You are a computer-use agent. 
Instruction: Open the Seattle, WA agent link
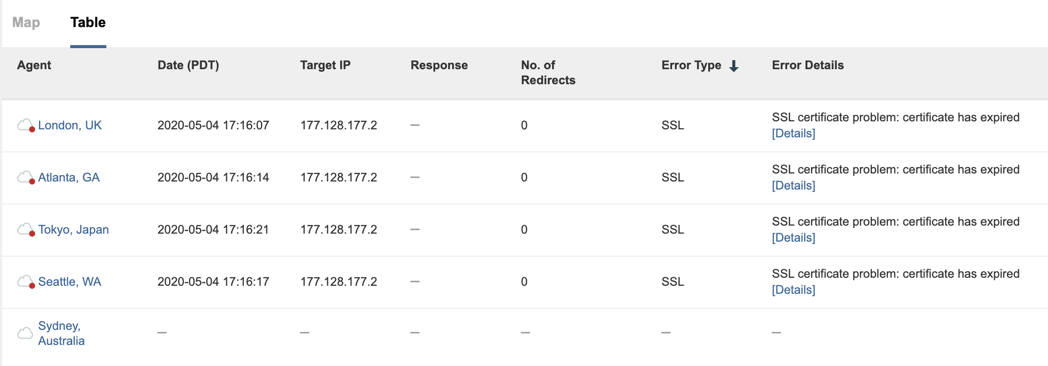[x=70, y=282]
